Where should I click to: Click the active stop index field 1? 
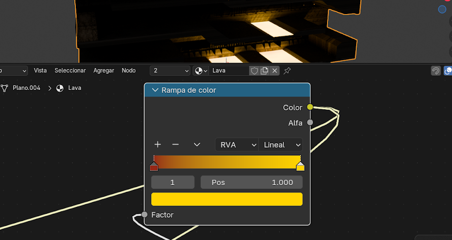pos(173,182)
